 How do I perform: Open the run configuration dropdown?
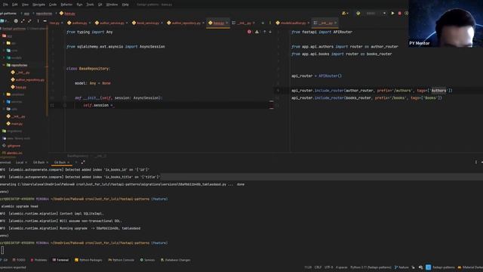[375, 14]
